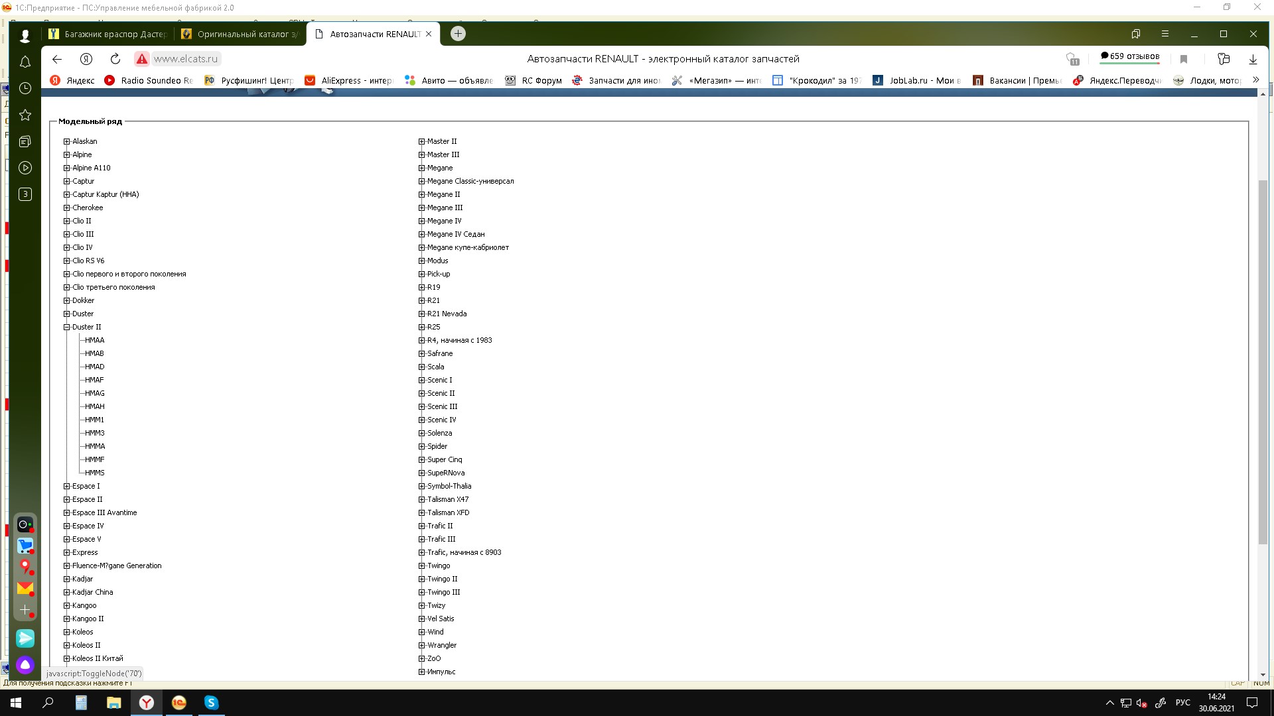Expand the Scenic IV node
The height and width of the screenshot is (716, 1274).
click(x=421, y=420)
